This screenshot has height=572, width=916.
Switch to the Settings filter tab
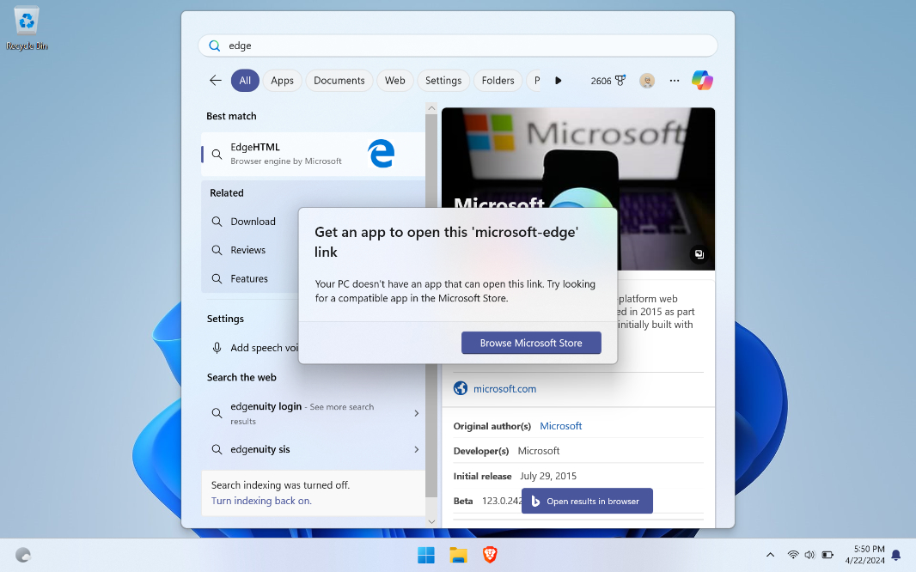coord(443,81)
